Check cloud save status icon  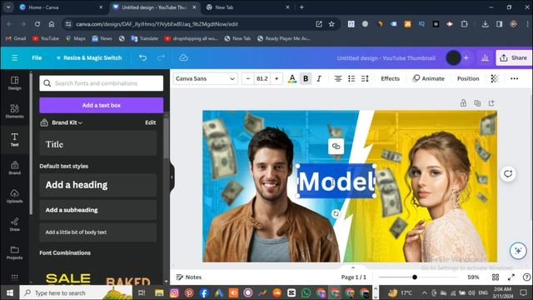point(183,57)
